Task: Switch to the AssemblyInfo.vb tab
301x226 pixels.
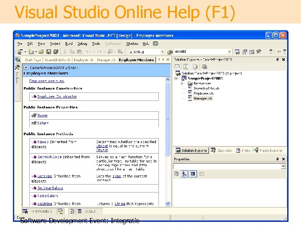Action: pyautogui.click(x=57, y=60)
